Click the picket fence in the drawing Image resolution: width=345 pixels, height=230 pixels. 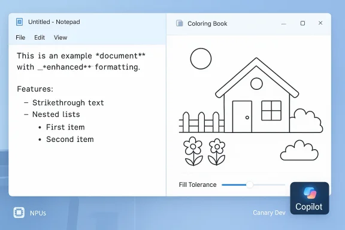pyautogui.click(x=201, y=122)
